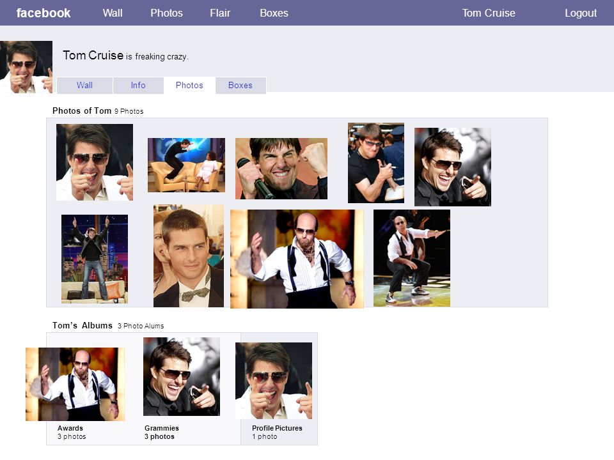
Task: Open the Awards album cover image
Action: click(x=75, y=384)
